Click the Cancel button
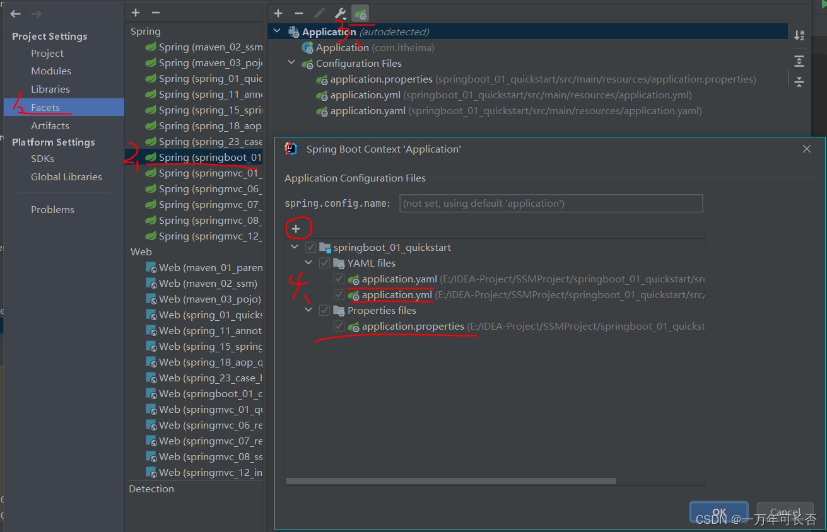 785,512
